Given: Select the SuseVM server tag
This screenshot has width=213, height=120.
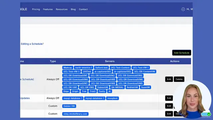Looking at the screenshot, I should (145, 87).
